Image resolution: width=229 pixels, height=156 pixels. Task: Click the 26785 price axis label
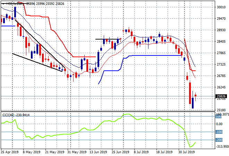click(221, 76)
